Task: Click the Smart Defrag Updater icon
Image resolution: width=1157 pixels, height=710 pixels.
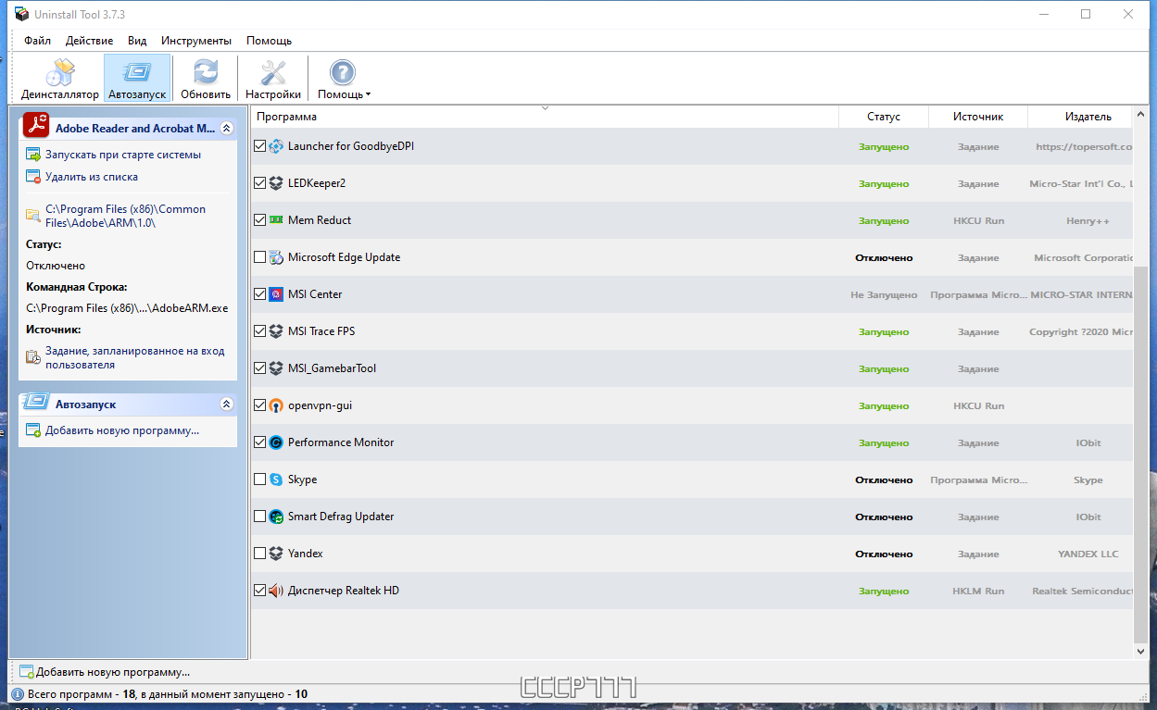Action: tap(276, 517)
